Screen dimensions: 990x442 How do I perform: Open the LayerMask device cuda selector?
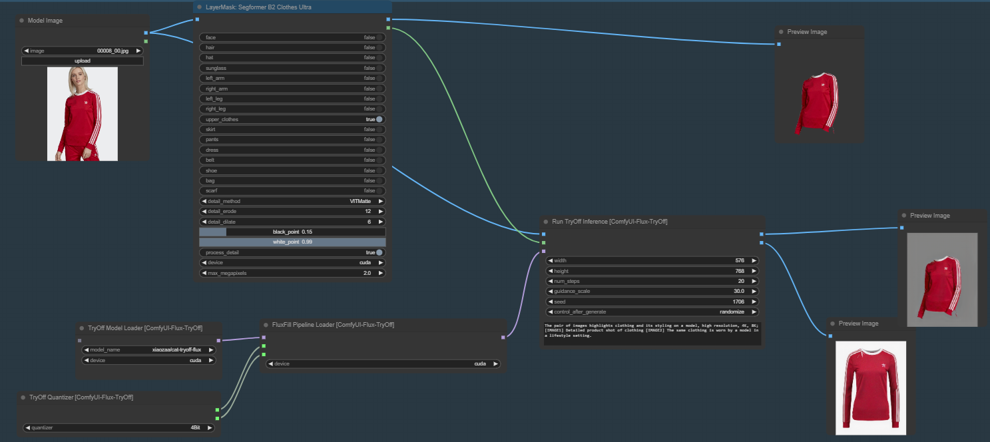point(292,262)
